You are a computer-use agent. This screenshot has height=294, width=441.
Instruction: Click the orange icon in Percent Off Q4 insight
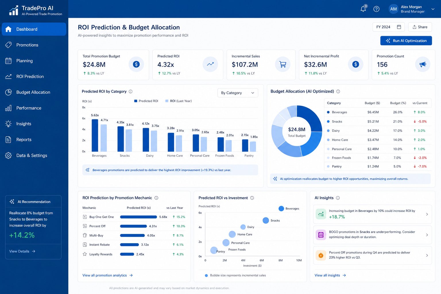(x=321, y=255)
